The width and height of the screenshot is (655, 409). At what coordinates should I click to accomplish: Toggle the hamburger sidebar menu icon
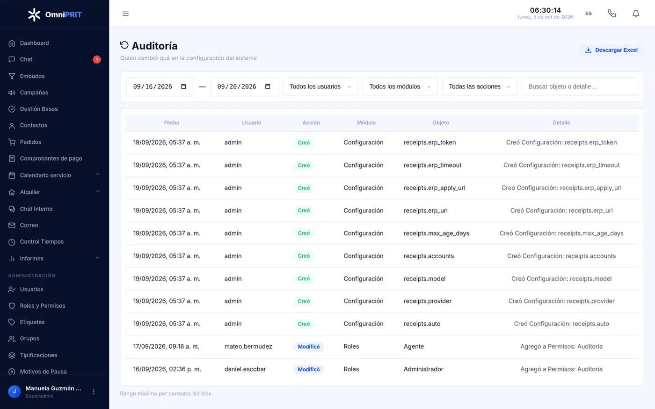pos(125,14)
